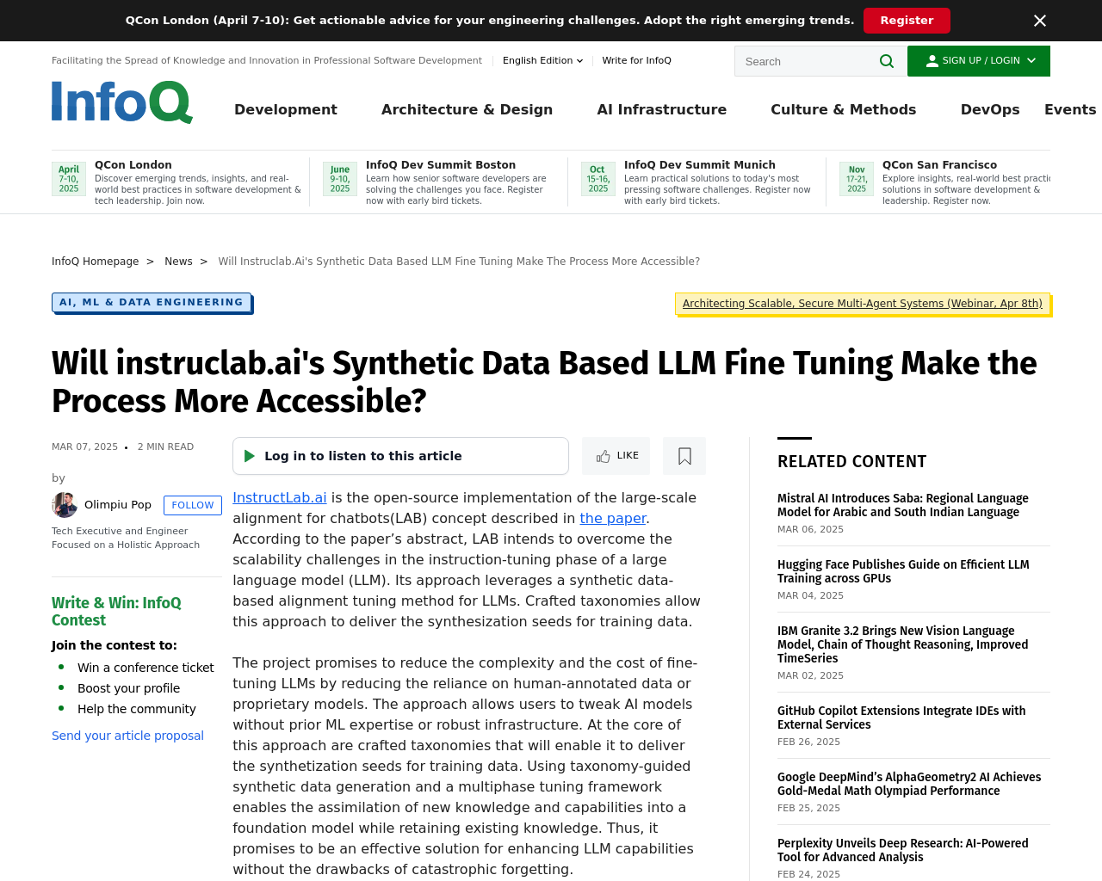
Task: Click the Oct 15-16 2025 date badge
Action: (598, 179)
